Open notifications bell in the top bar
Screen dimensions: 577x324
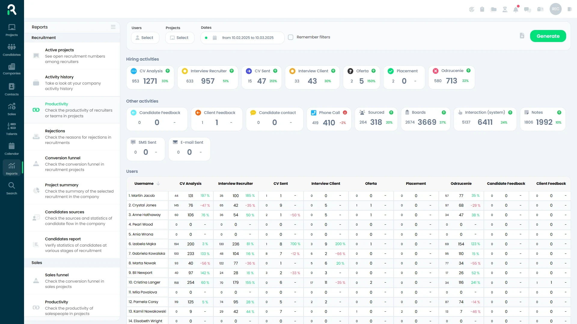(516, 9)
